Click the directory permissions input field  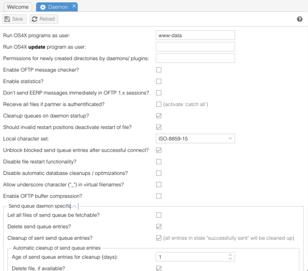tap(195, 58)
